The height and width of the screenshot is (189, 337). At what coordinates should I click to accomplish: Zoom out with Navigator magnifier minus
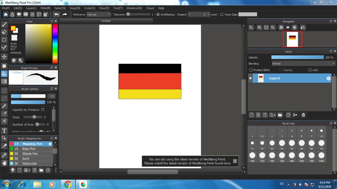(273, 28)
